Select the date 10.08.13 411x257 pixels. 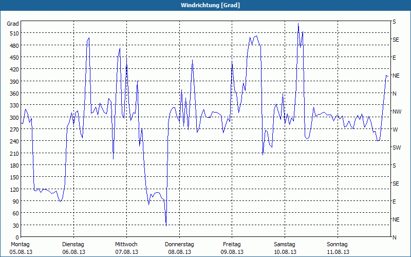285,252
